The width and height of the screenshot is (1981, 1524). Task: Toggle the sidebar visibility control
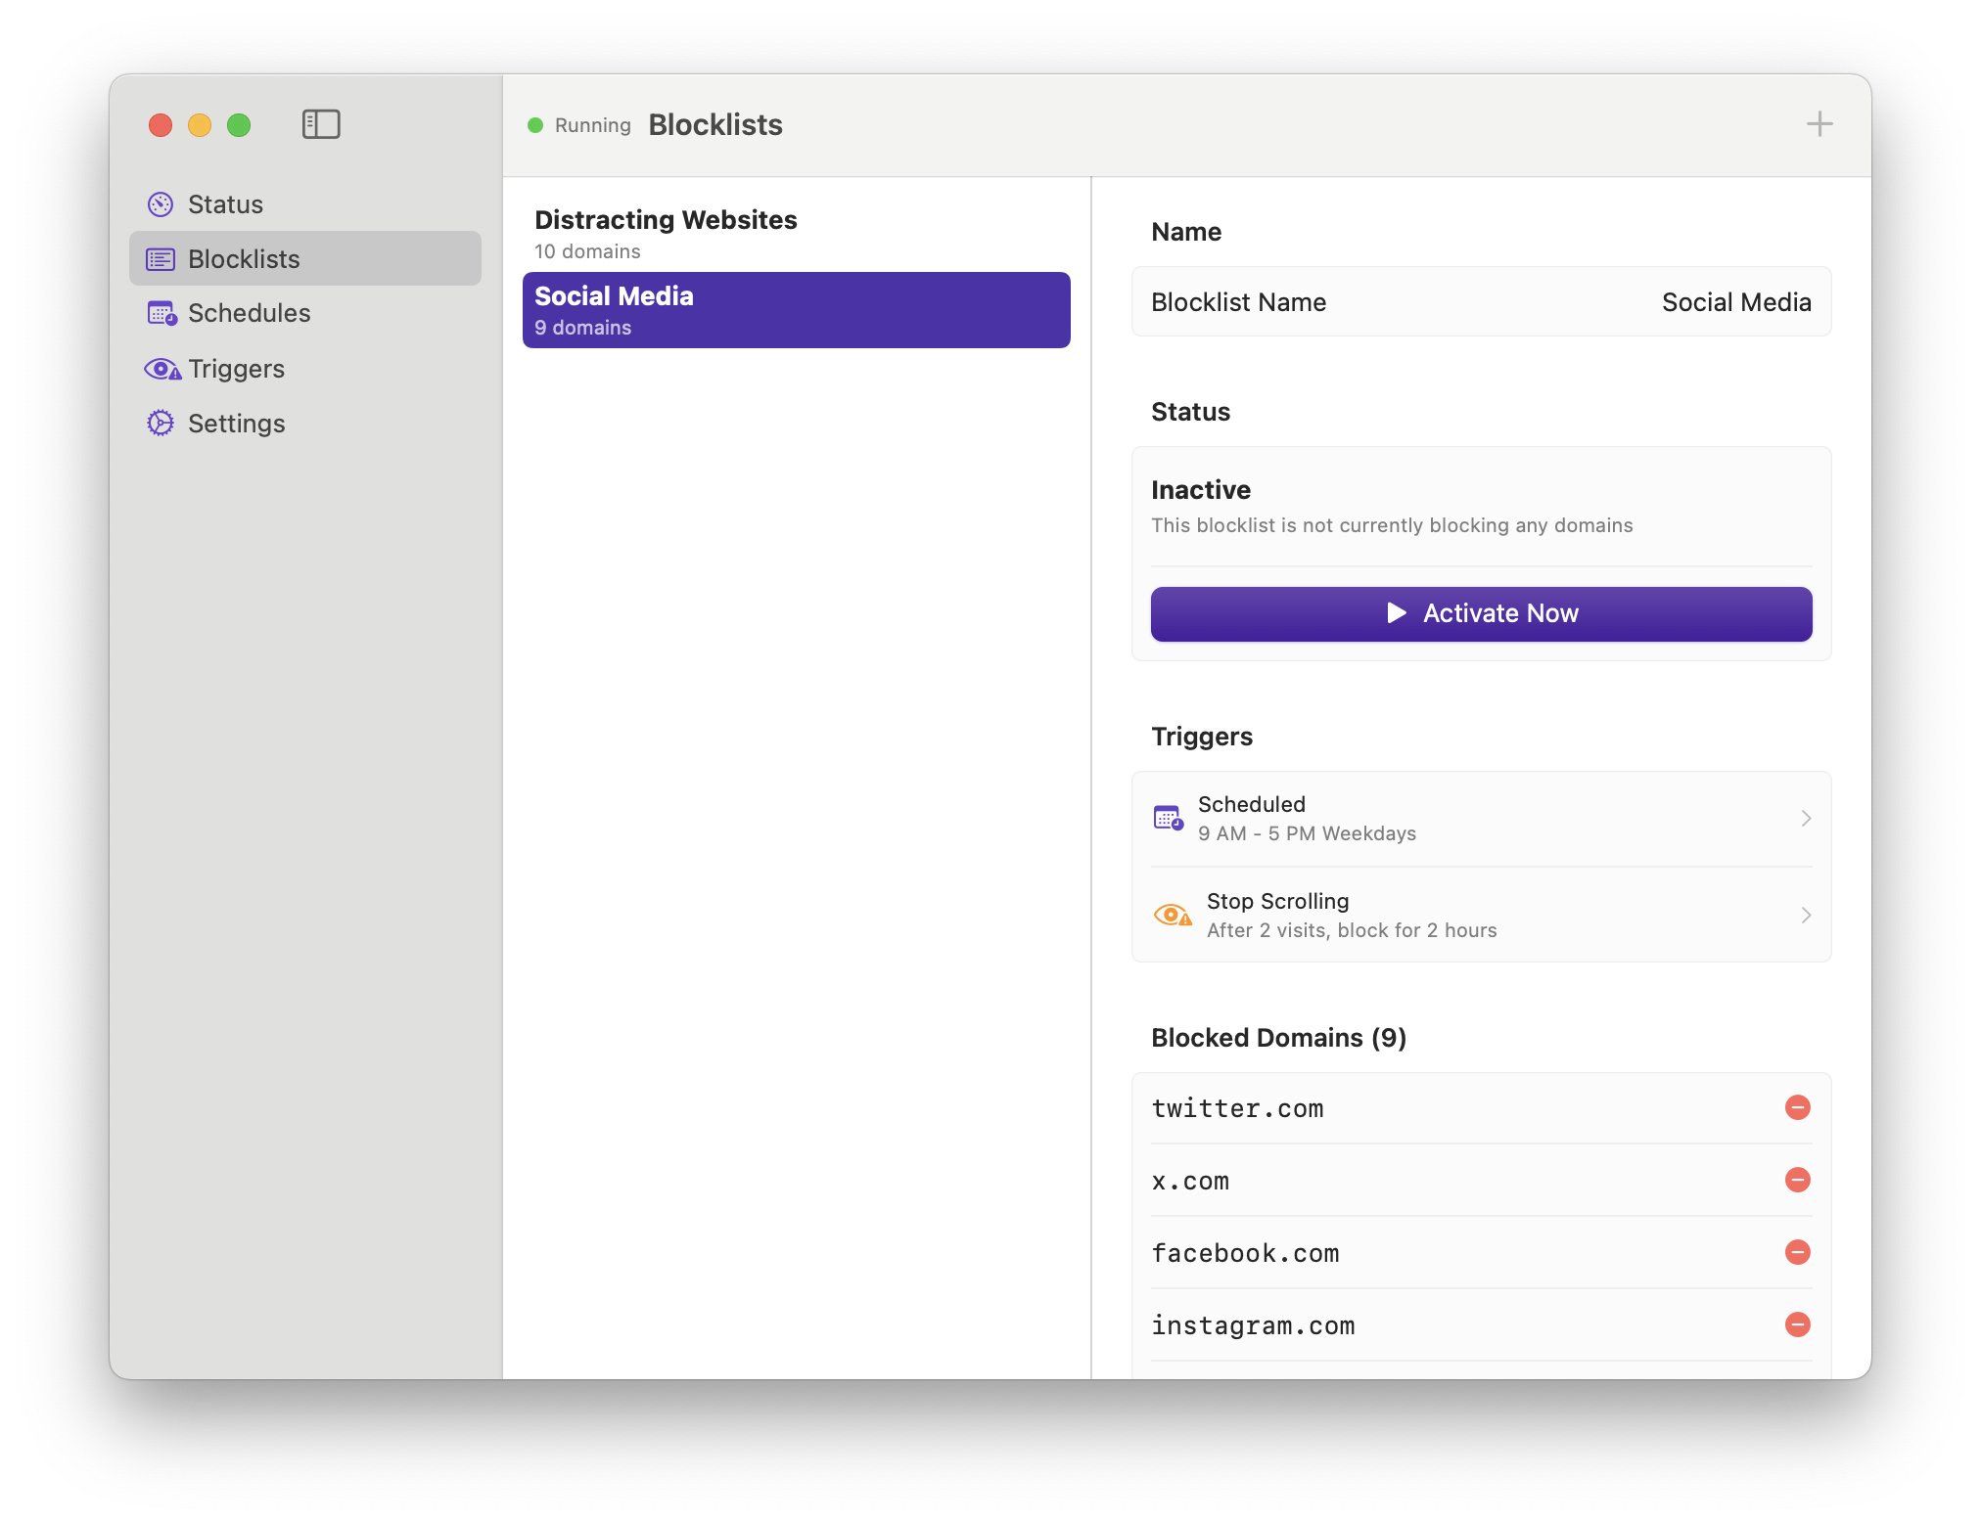[321, 124]
